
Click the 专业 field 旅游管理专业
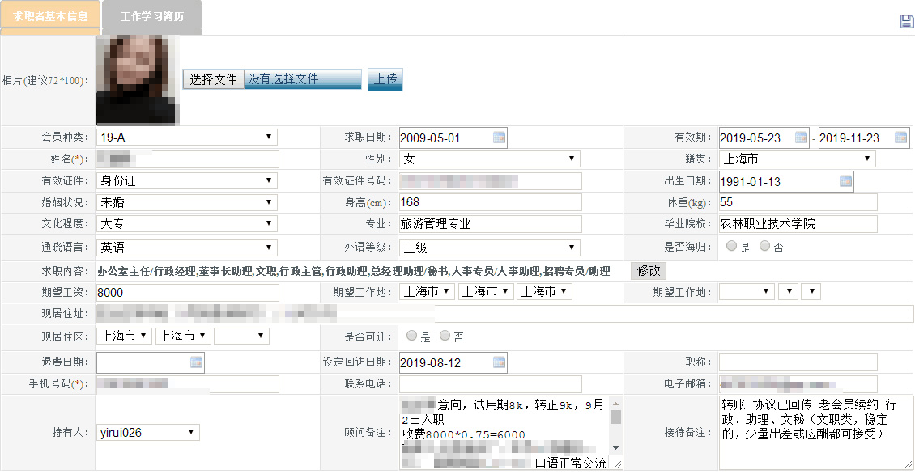click(x=491, y=224)
